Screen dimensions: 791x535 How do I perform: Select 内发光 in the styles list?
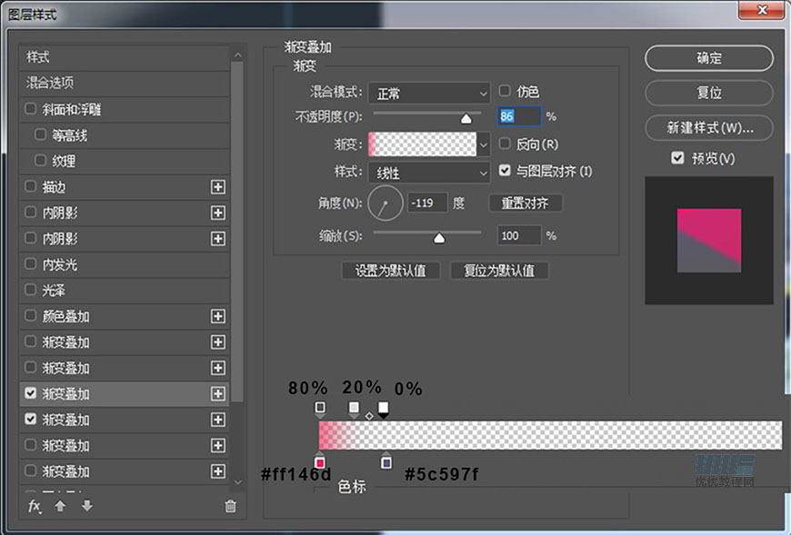(x=124, y=265)
